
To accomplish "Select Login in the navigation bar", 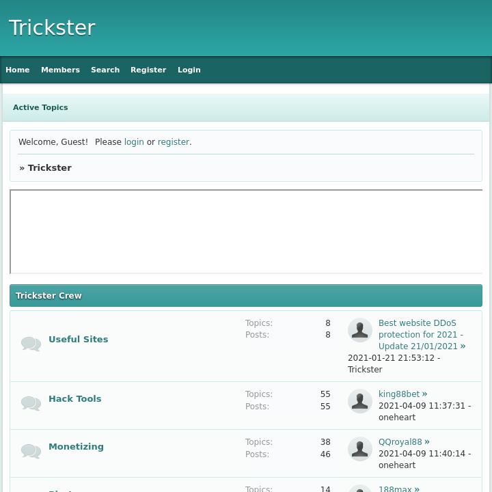I will pos(189,70).
